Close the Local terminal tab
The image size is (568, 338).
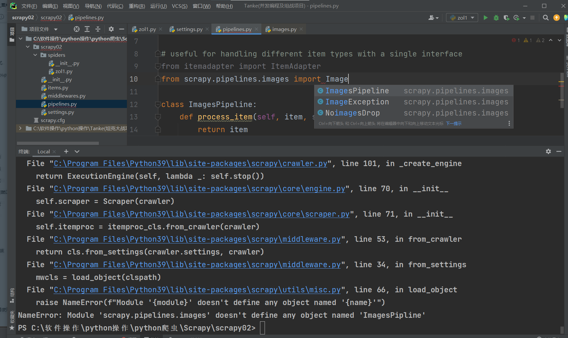click(x=54, y=152)
